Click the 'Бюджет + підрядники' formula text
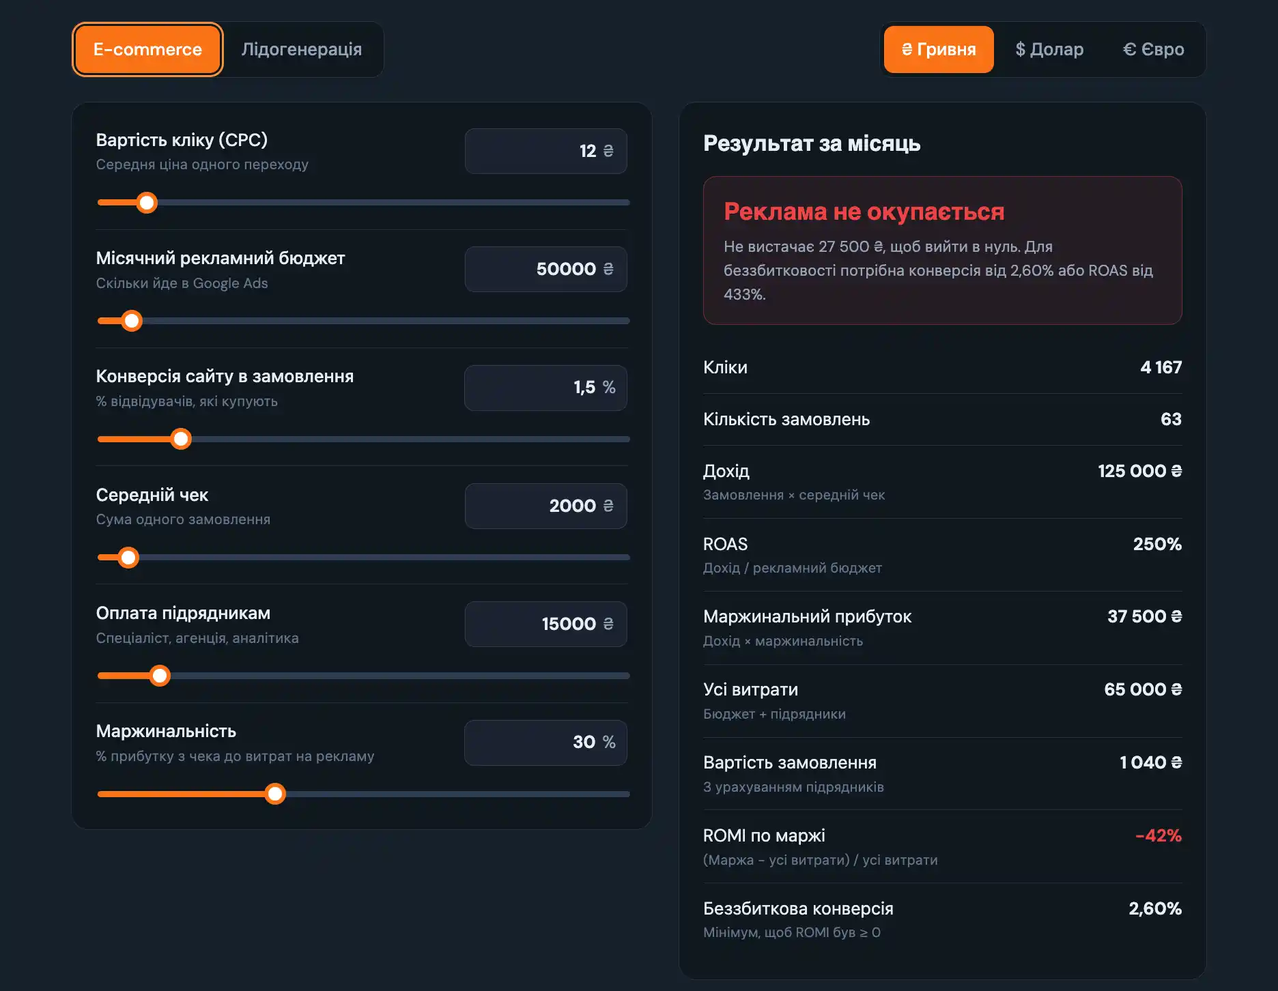1278x991 pixels. [x=774, y=714]
